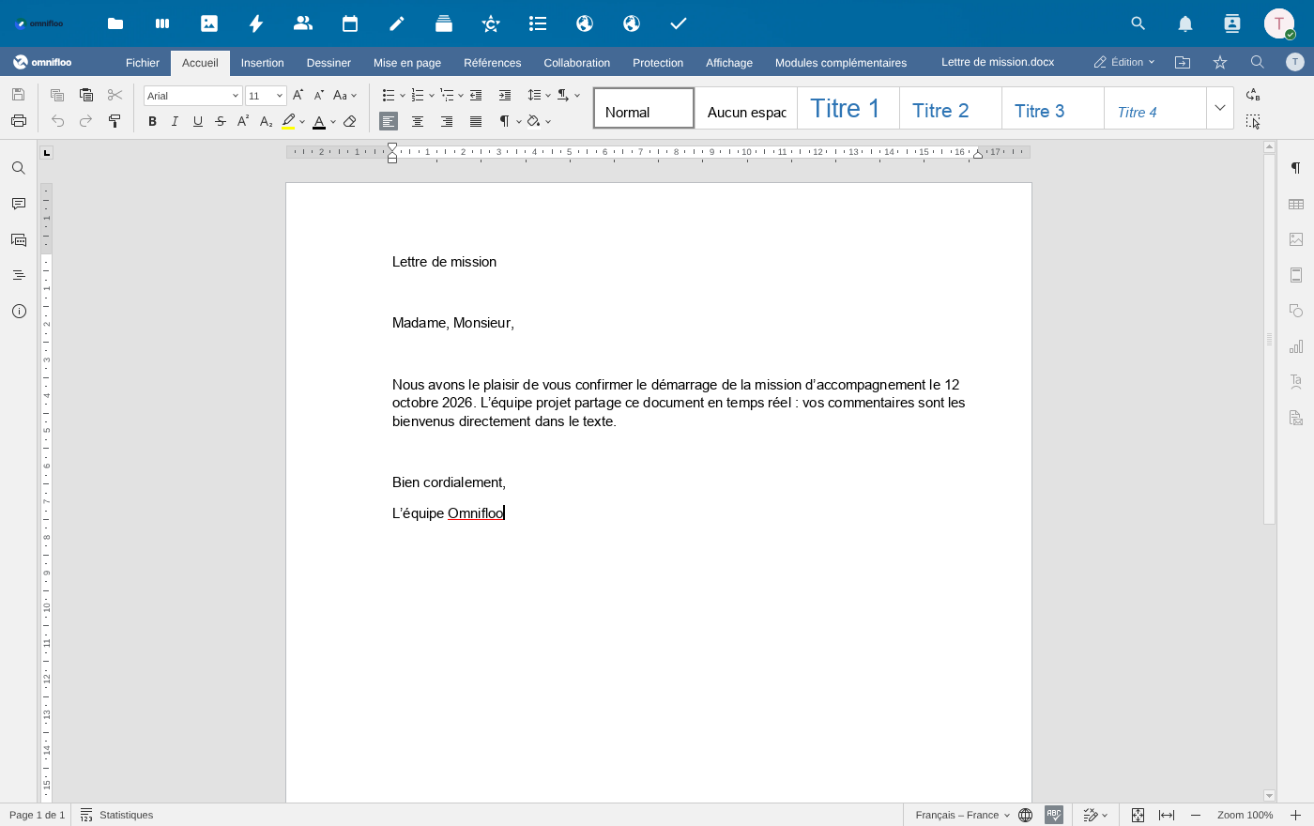Open omnifloo notifications bell
This screenshot has height=826, width=1314.
(x=1185, y=23)
